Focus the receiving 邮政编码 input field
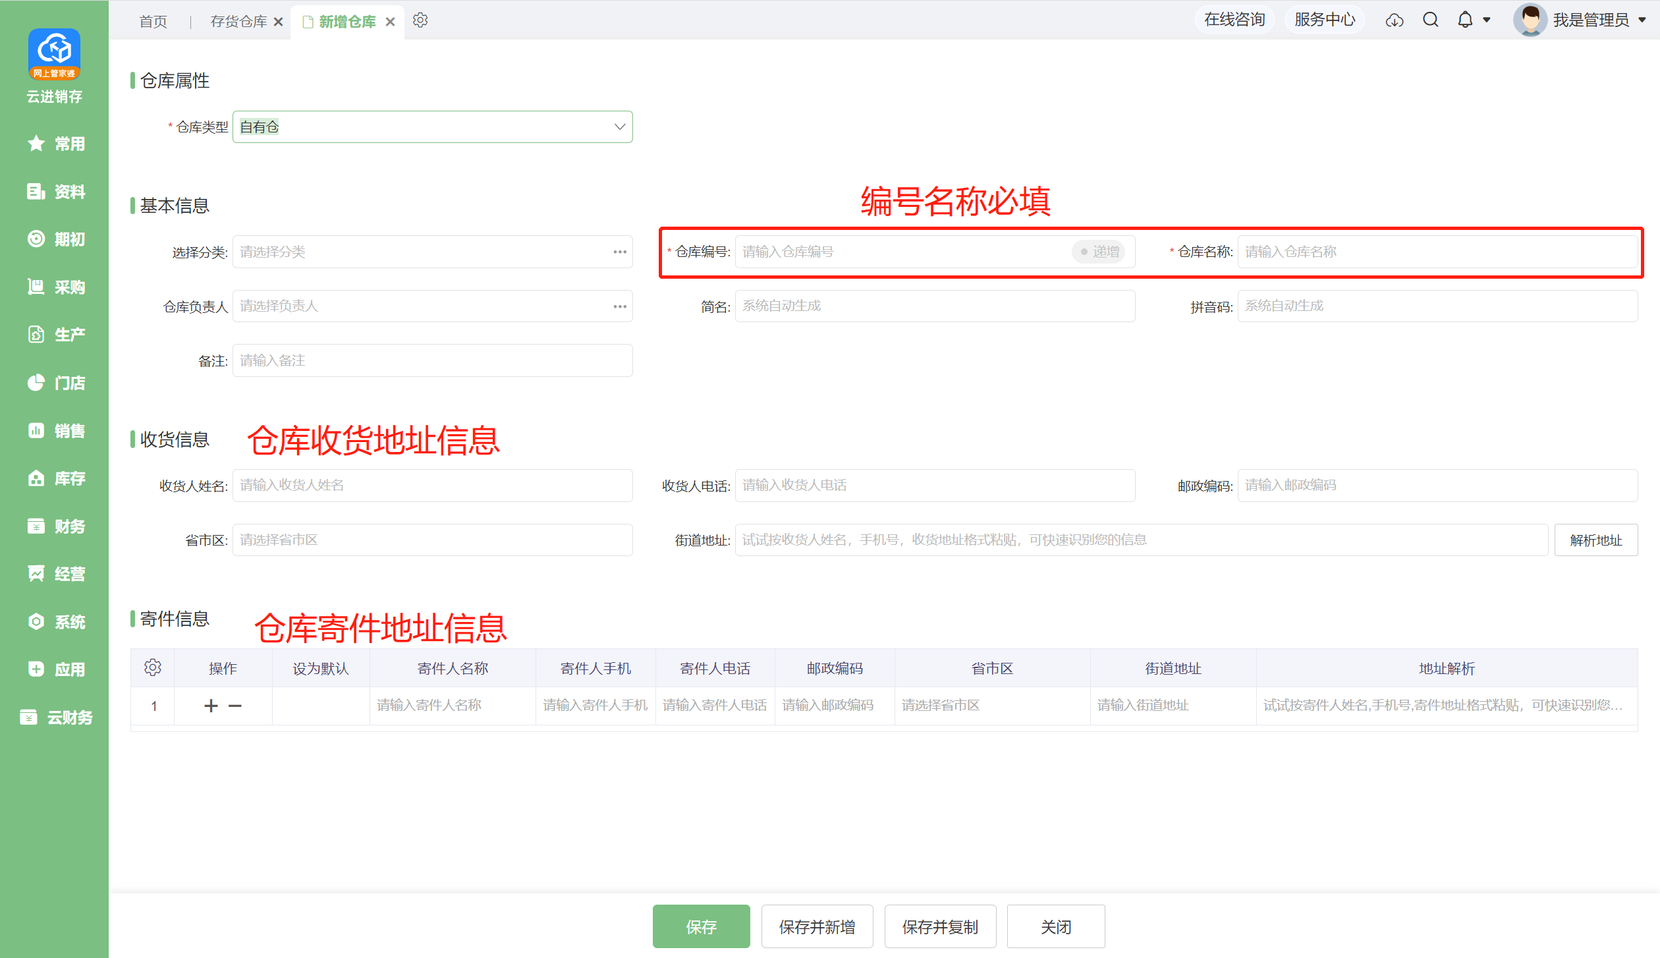This screenshot has height=958, width=1660. point(1437,486)
